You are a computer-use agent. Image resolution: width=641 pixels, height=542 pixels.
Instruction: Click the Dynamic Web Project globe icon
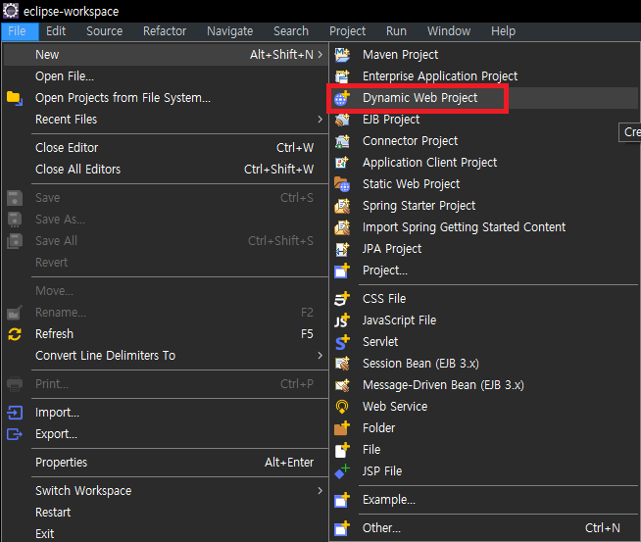point(342,98)
